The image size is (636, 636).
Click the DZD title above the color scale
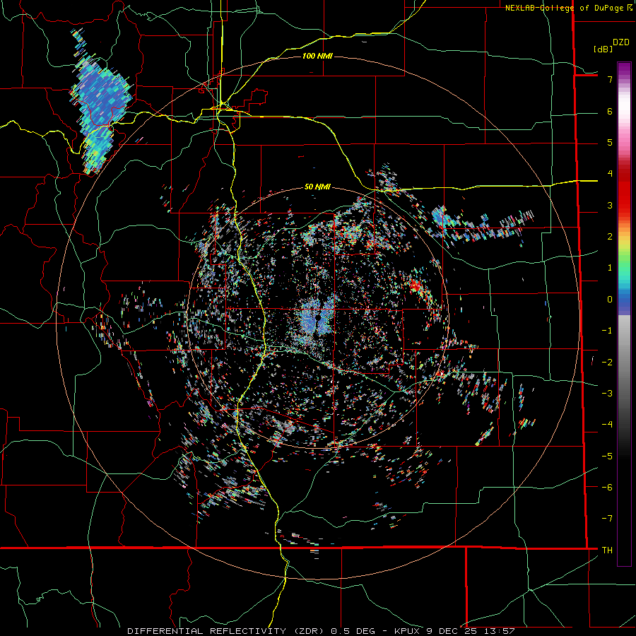click(621, 42)
